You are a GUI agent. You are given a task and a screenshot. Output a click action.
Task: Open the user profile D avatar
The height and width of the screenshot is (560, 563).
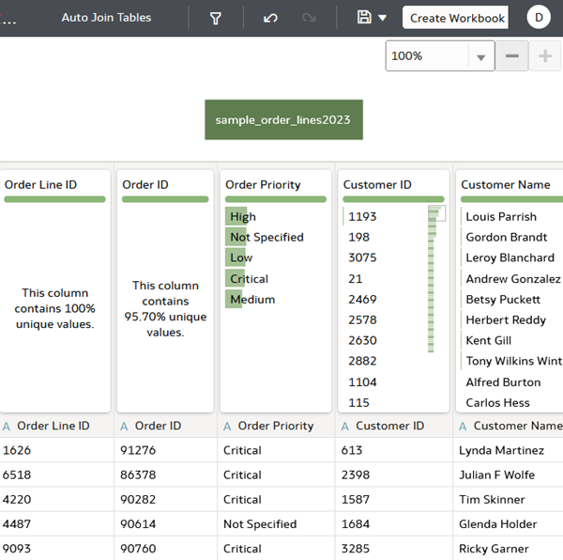(539, 17)
